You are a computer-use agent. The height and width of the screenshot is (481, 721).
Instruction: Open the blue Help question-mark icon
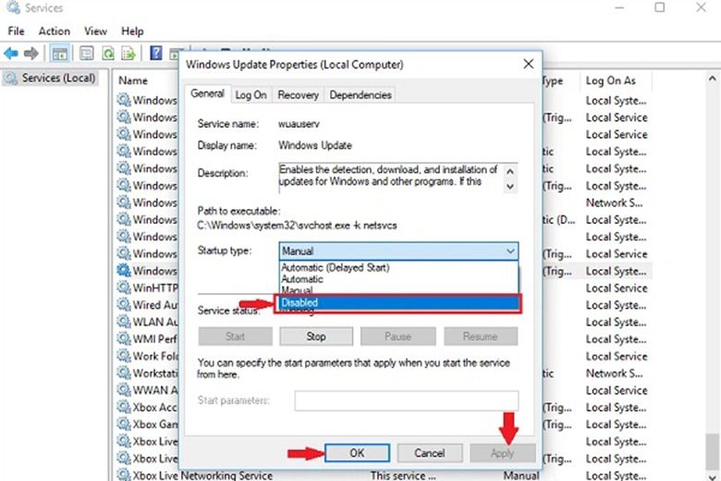(156, 54)
